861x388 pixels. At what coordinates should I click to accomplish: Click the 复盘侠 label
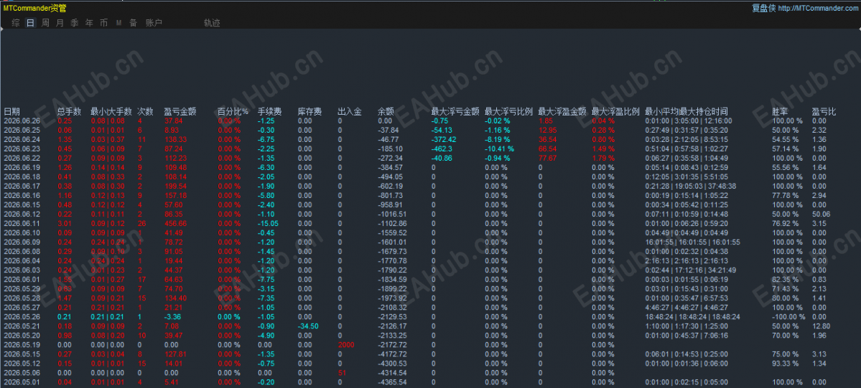(764, 8)
